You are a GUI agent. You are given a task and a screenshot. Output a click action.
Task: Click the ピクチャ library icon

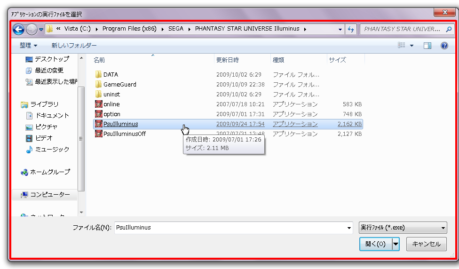coord(29,127)
